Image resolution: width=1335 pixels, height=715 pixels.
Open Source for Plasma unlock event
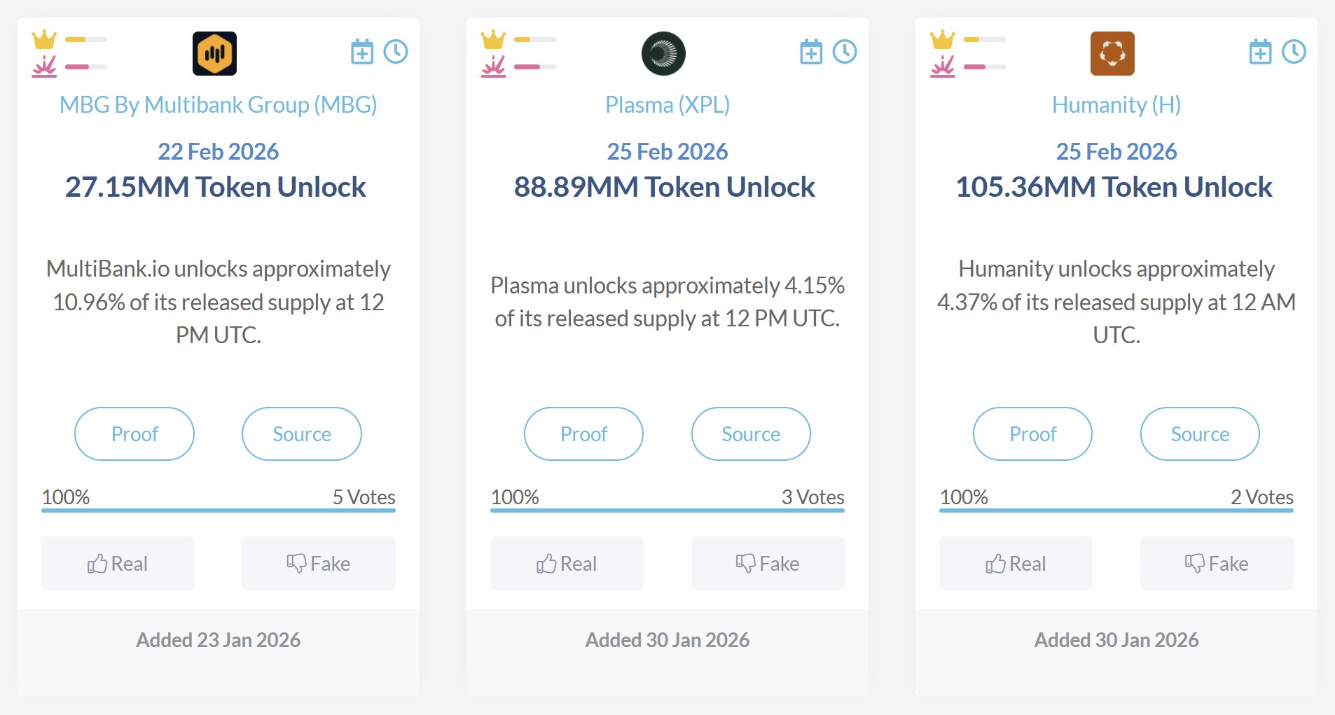tap(751, 434)
